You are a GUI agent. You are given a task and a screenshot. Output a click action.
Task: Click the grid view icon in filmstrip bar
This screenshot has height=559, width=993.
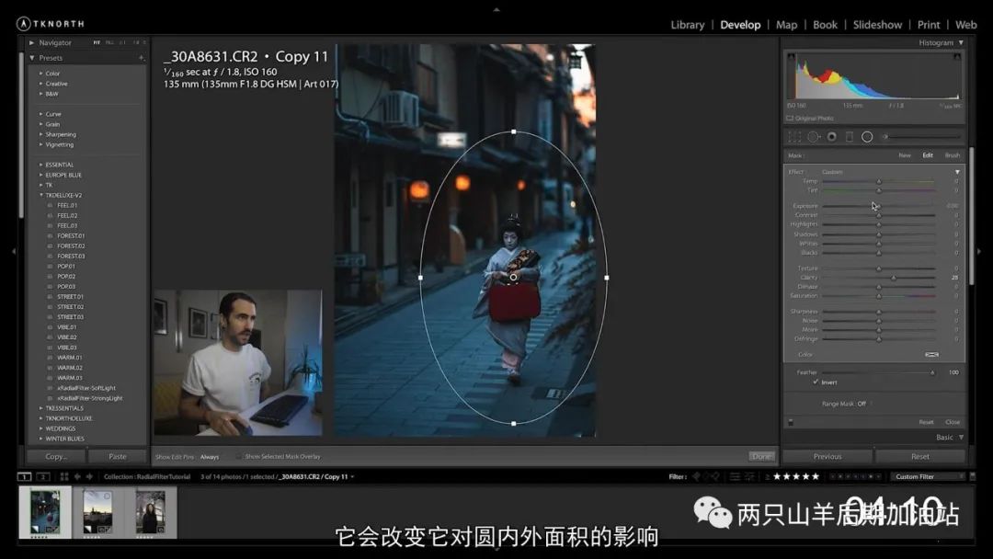[64, 476]
